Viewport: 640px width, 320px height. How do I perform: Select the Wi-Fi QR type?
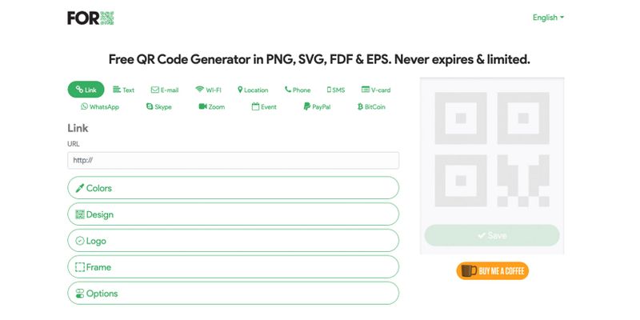click(x=209, y=90)
